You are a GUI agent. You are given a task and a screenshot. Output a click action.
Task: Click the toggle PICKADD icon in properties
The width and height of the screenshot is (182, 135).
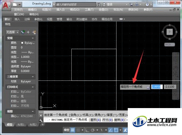[23, 32]
